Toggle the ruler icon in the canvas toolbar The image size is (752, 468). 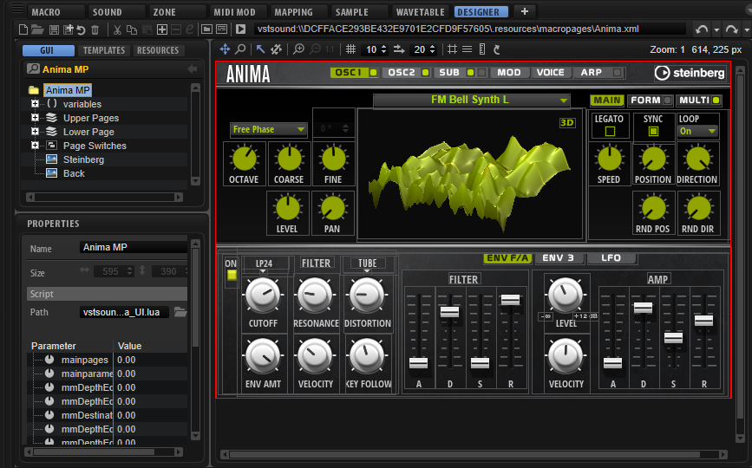point(482,49)
